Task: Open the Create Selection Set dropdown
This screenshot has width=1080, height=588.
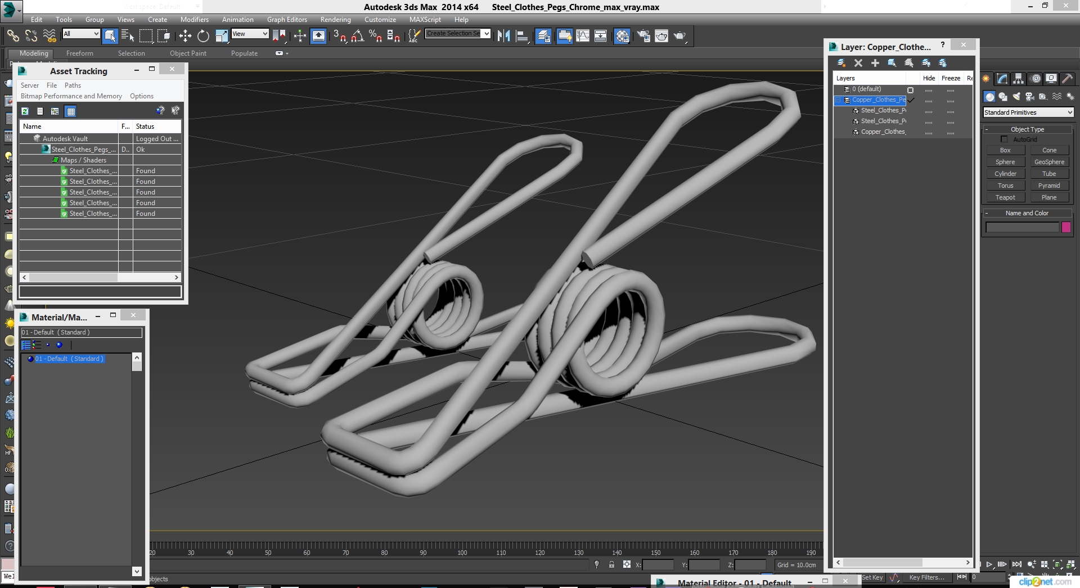Action: tap(458, 33)
